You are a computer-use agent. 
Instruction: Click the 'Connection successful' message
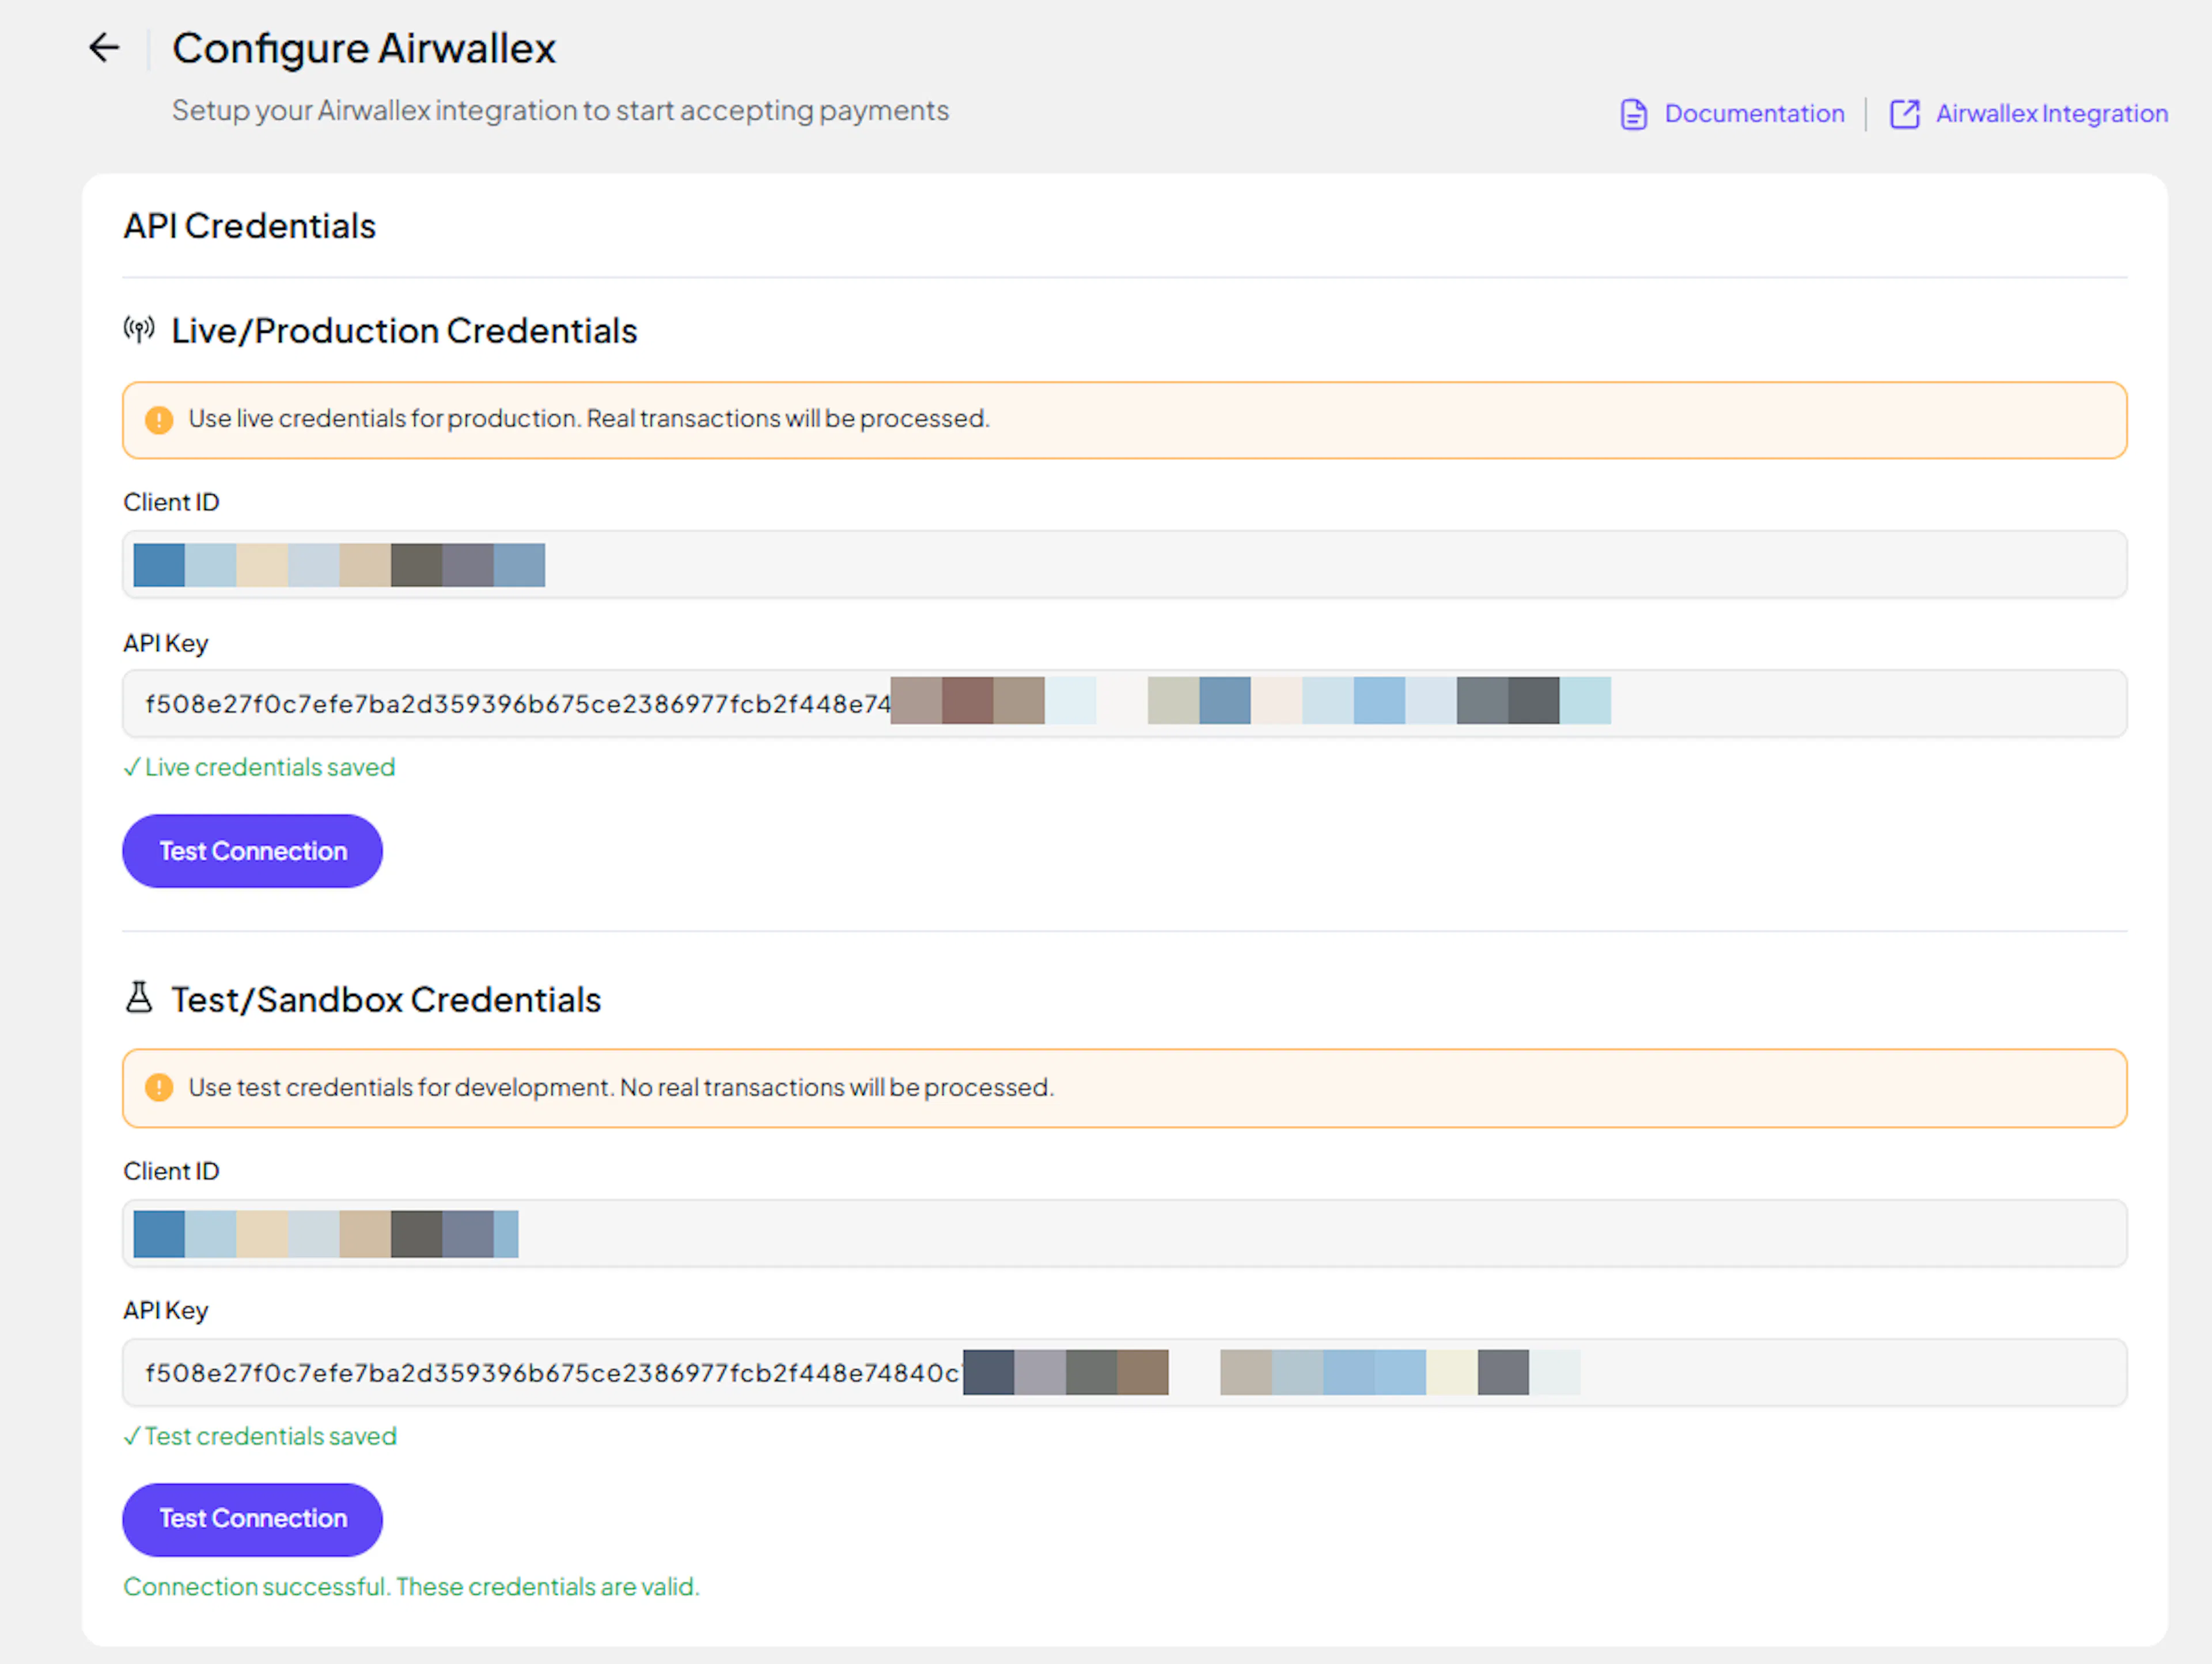coord(411,1587)
